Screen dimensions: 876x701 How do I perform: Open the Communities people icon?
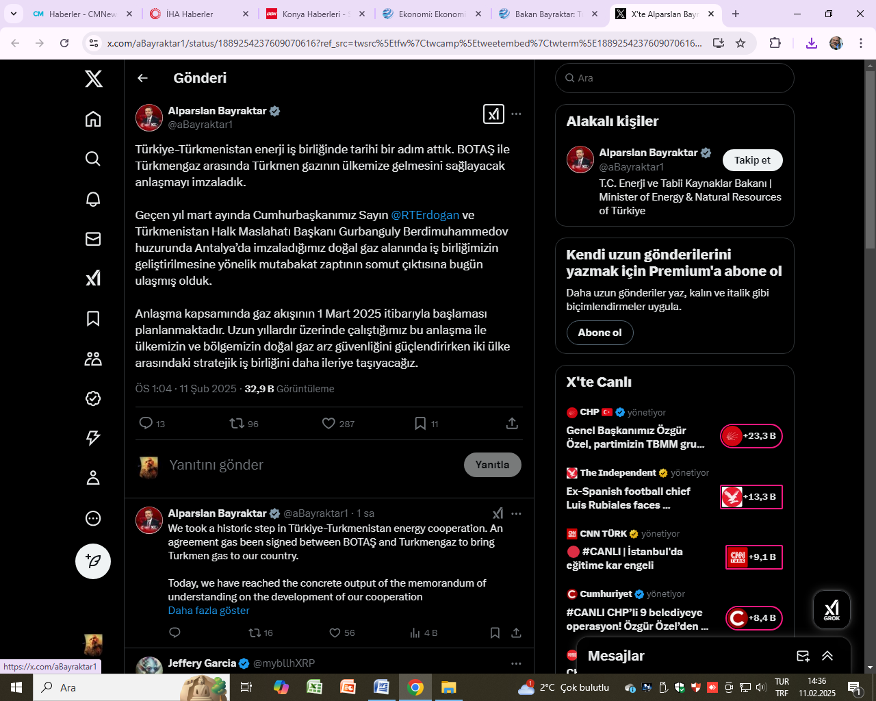coord(93,358)
